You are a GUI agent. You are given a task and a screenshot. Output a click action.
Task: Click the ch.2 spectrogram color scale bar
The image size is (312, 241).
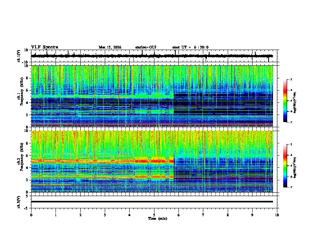pos(285,166)
